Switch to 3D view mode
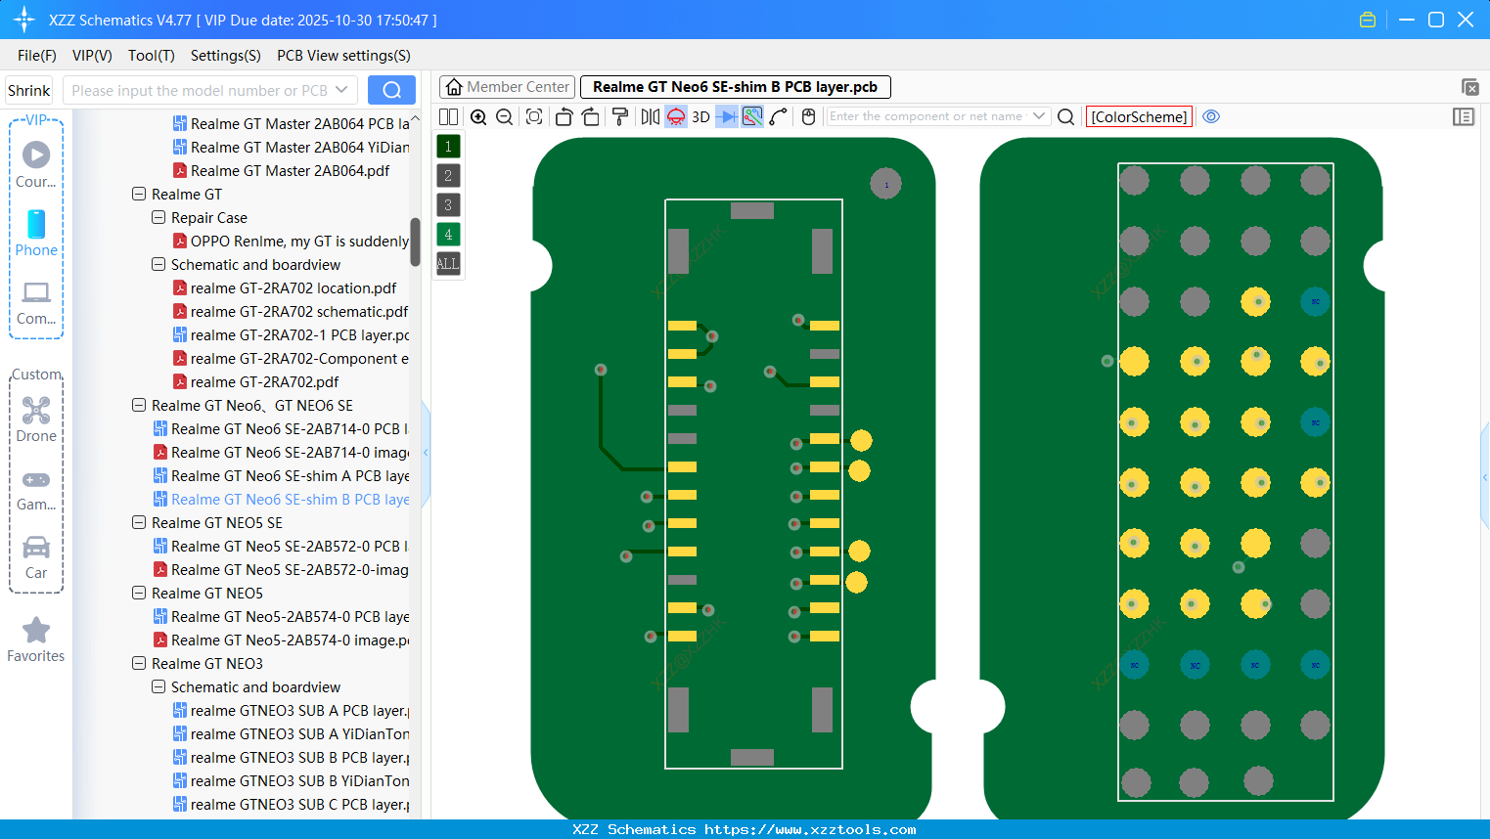The image size is (1490, 839). tap(700, 116)
